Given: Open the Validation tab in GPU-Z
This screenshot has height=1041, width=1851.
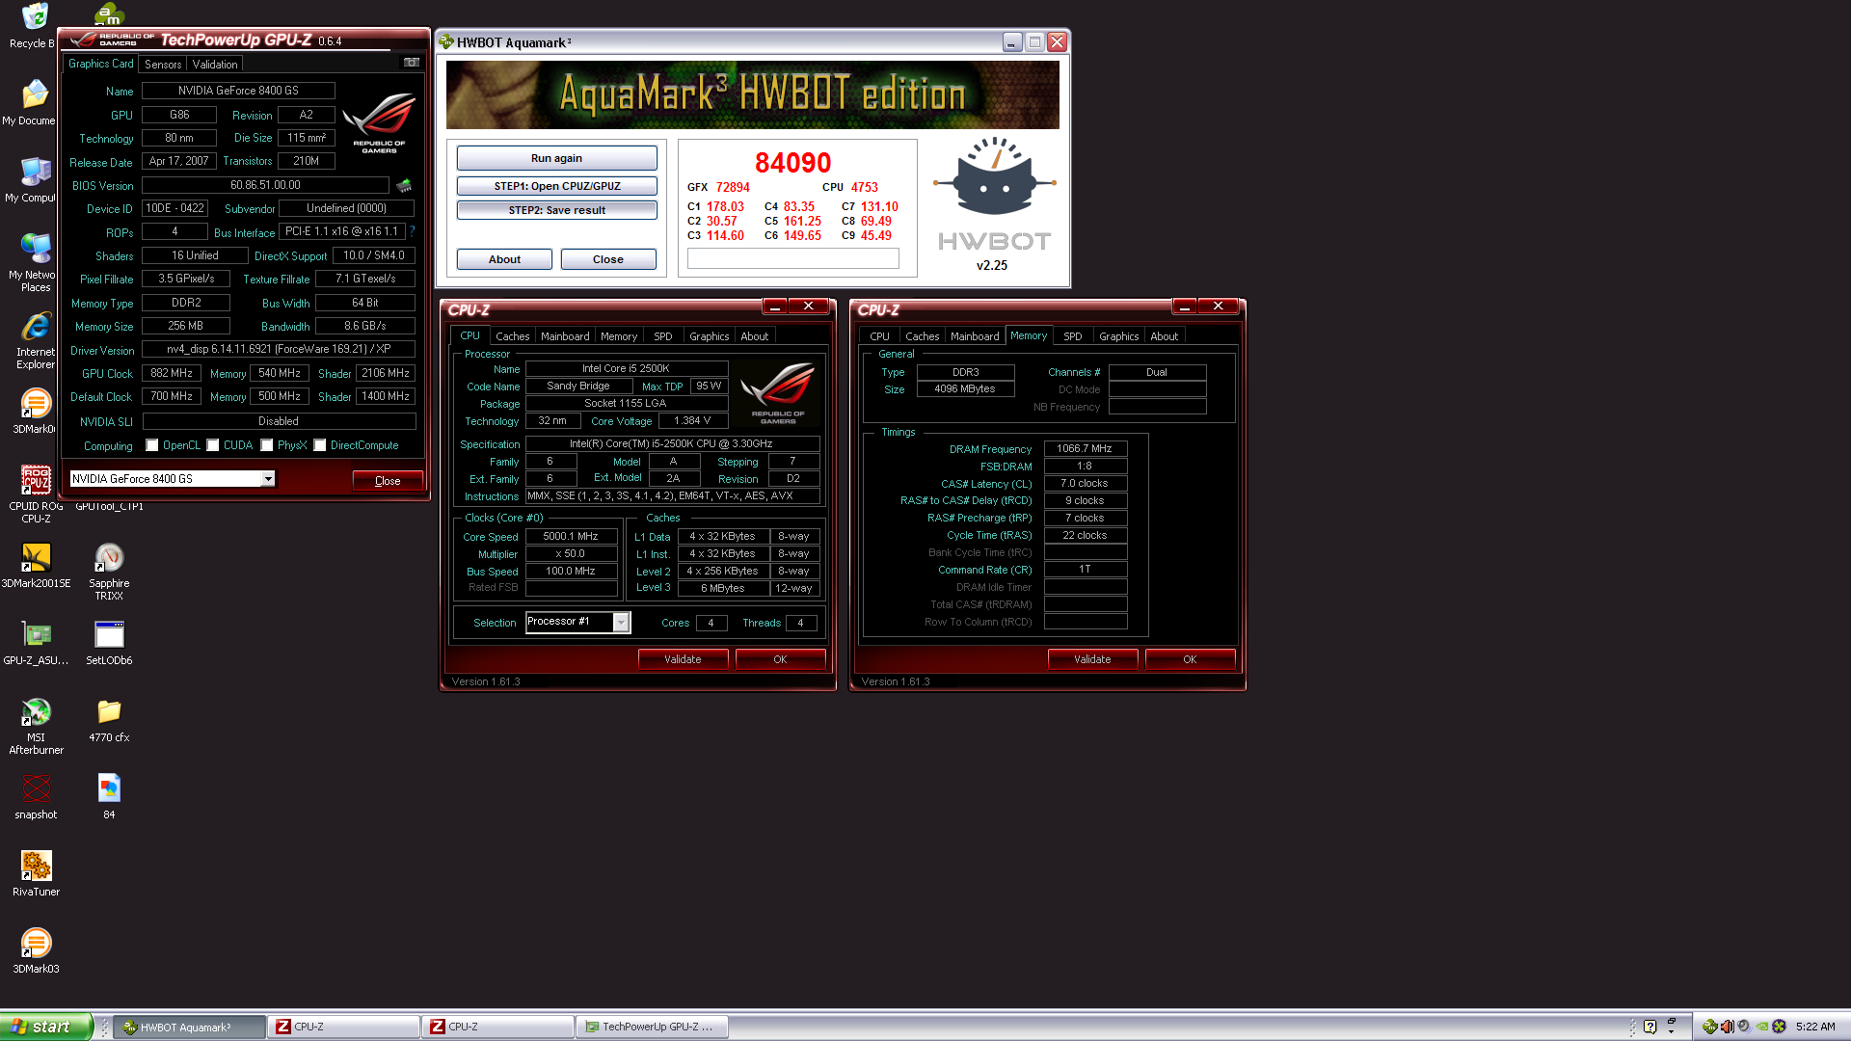Looking at the screenshot, I should pos(215,65).
